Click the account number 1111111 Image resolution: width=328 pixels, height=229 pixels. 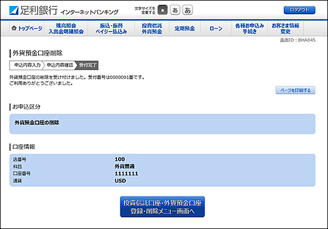[126, 174]
